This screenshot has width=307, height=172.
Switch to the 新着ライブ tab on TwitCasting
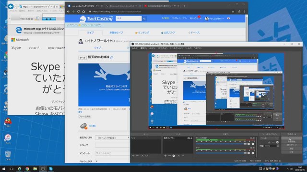coord(116,33)
